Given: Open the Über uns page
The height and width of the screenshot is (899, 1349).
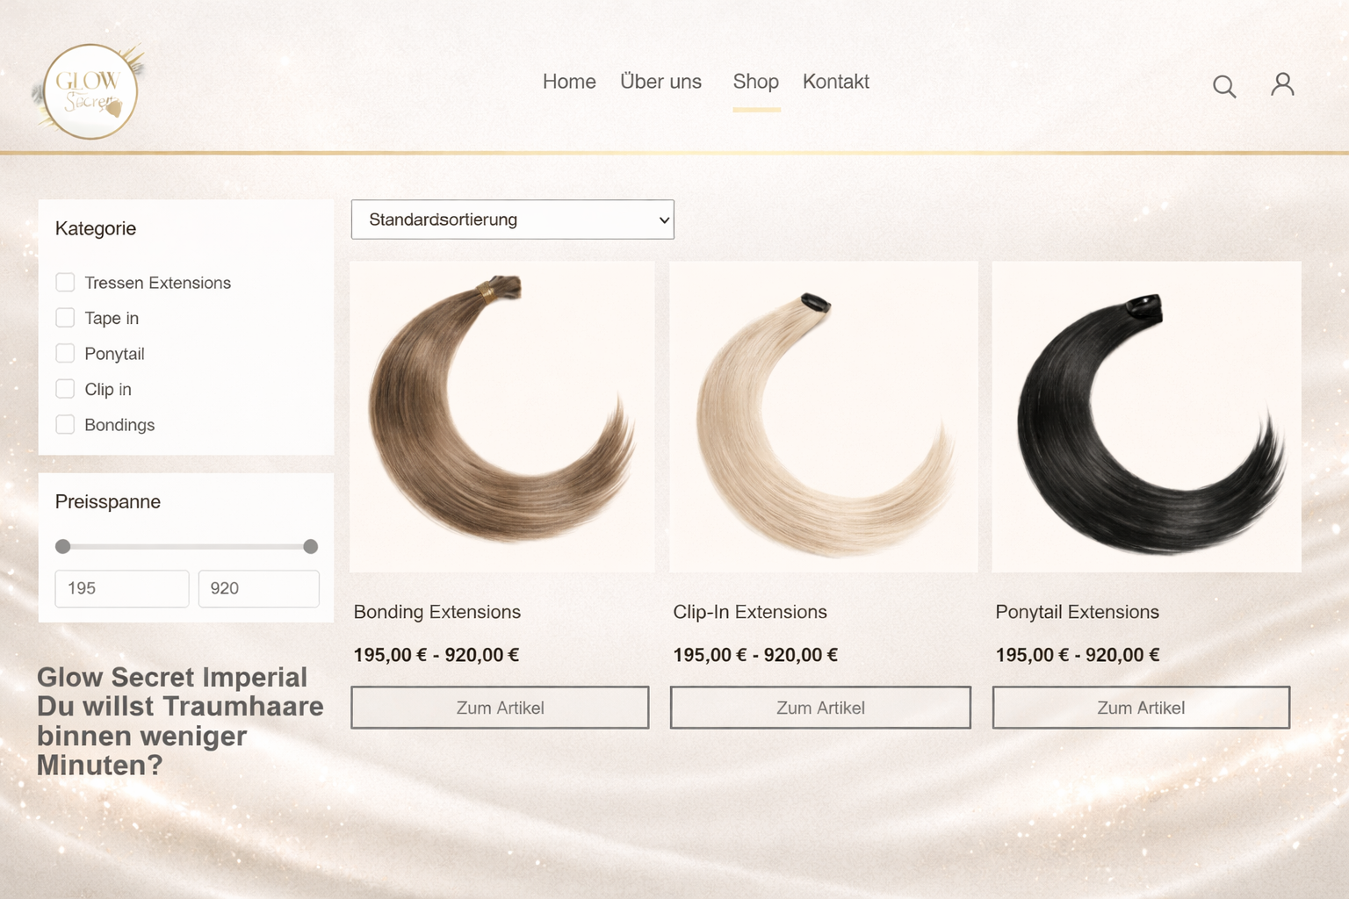Looking at the screenshot, I should 660,82.
